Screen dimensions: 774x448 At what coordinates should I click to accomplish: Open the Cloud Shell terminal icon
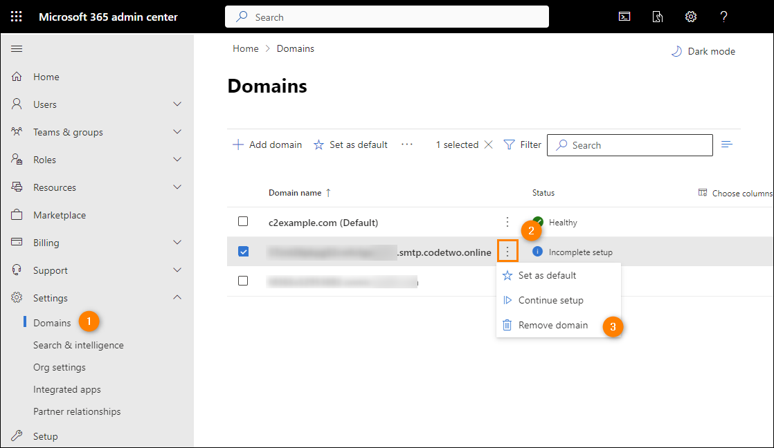pos(624,17)
